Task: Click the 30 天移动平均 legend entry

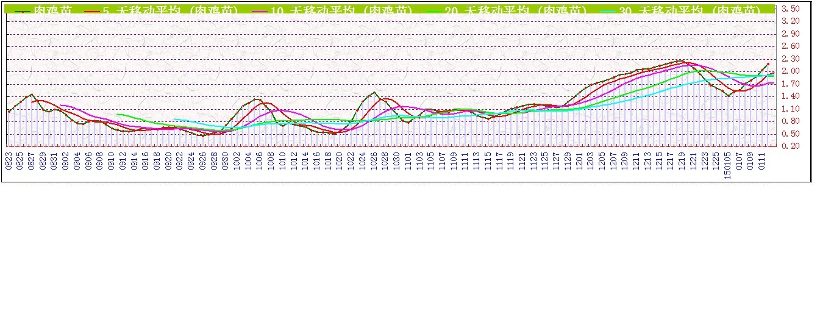Action: click(680, 11)
